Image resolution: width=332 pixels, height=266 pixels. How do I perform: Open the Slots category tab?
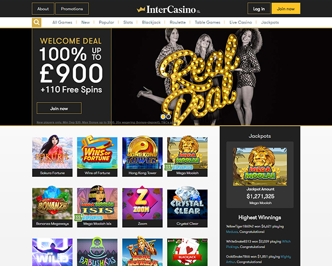tap(128, 22)
